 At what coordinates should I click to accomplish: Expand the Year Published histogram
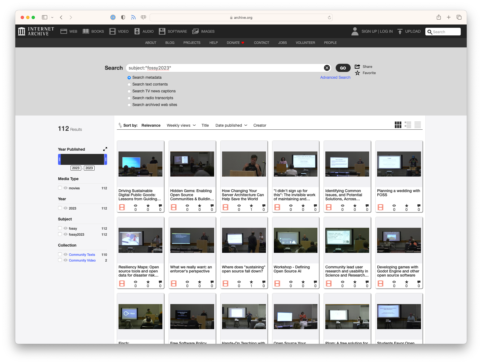click(x=105, y=149)
